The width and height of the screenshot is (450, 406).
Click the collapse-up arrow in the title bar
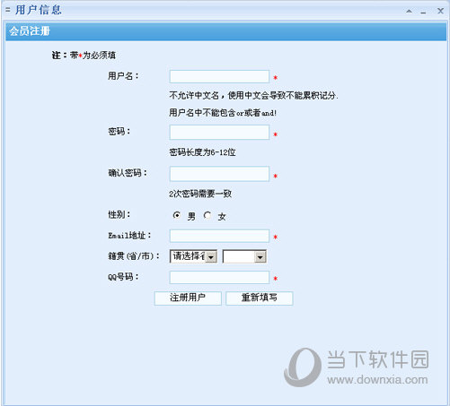(409, 12)
